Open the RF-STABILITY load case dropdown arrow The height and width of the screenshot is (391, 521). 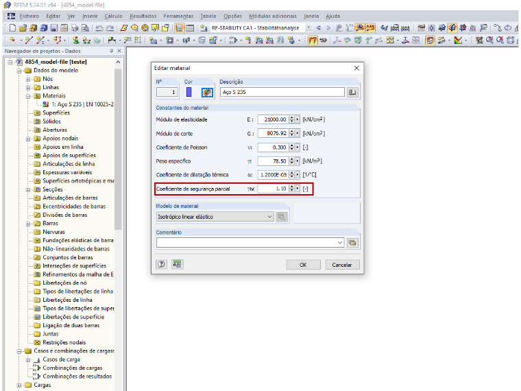coord(308,27)
